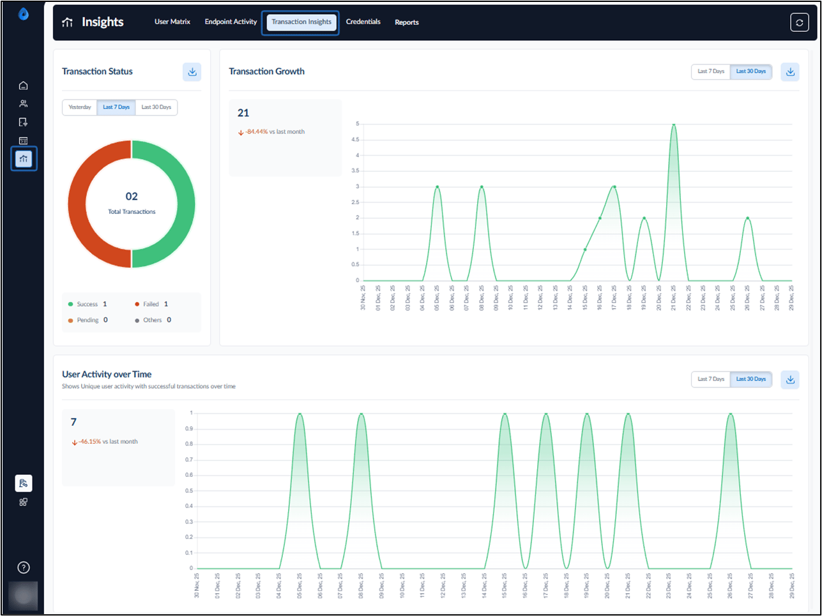Viewport: 822px width, 616px height.
Task: Select the Transaction Insights tab
Action: point(301,22)
